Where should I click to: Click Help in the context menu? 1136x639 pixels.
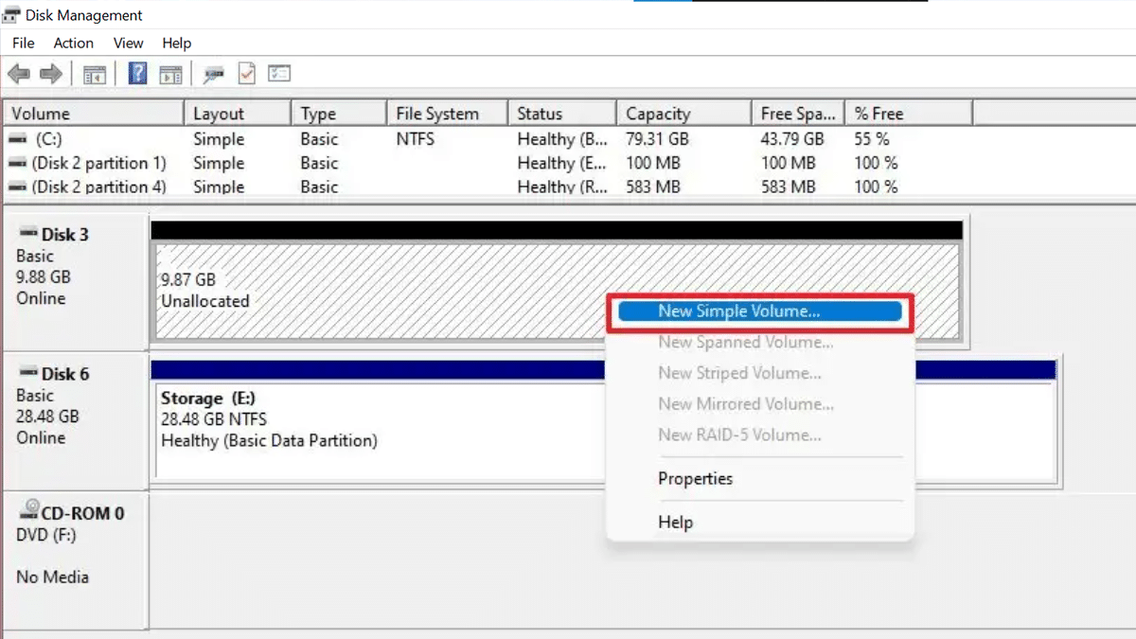tap(675, 523)
